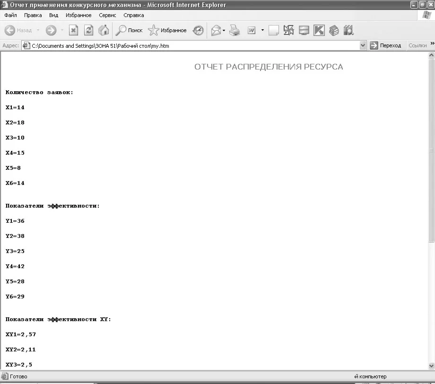Expand the Edit with Word dropdown arrow

[262, 30]
